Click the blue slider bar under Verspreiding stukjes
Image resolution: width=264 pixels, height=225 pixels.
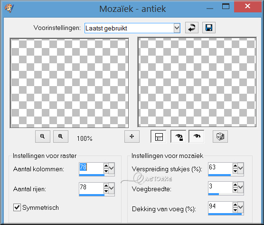(219, 175)
